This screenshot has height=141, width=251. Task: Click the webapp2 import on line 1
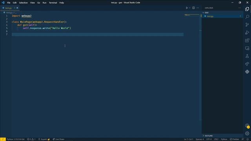(x=26, y=16)
